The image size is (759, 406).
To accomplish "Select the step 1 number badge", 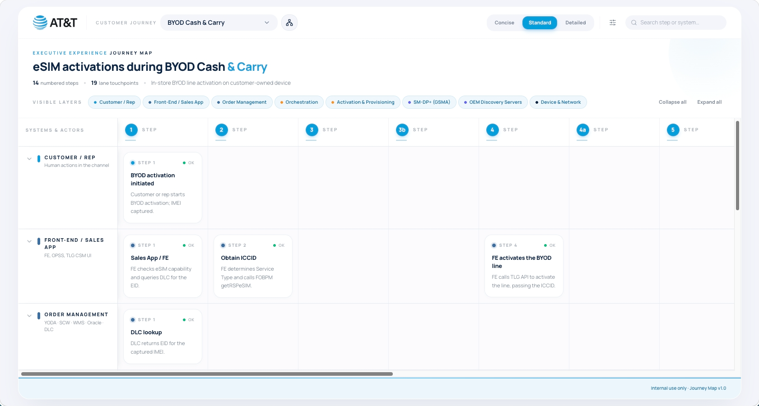I will coord(131,130).
